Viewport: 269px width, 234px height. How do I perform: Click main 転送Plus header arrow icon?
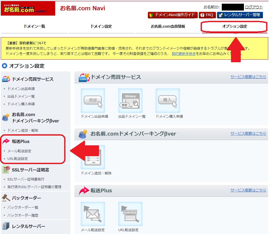84,191
